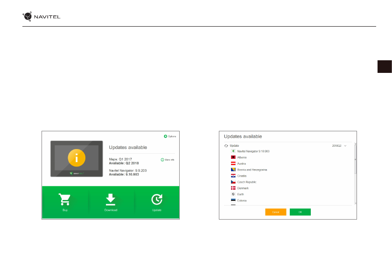Image resolution: width=392 pixels, height=278 pixels.
Task: Click the Earth globe icon
Action: (233, 194)
